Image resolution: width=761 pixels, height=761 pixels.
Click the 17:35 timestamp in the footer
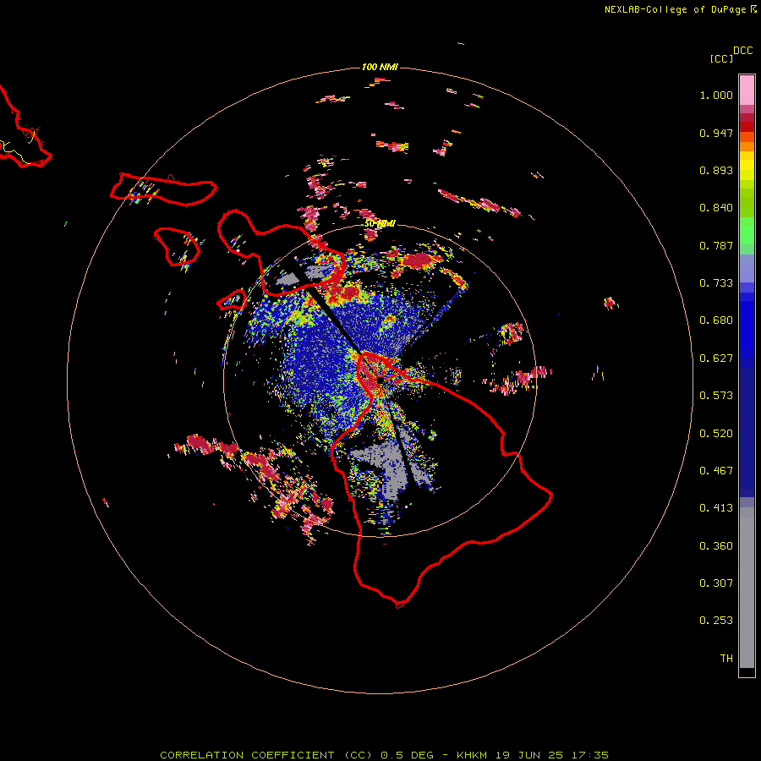pos(590,755)
